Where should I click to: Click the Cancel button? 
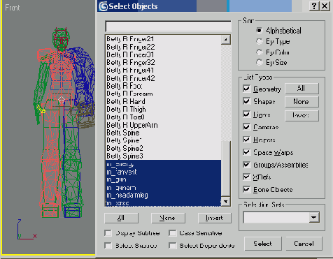[304, 244]
